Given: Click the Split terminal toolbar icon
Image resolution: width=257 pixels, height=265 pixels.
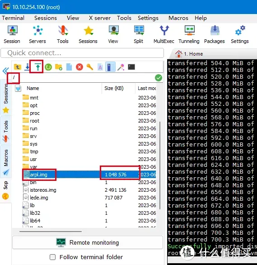Looking at the screenshot, I should click(x=139, y=34).
